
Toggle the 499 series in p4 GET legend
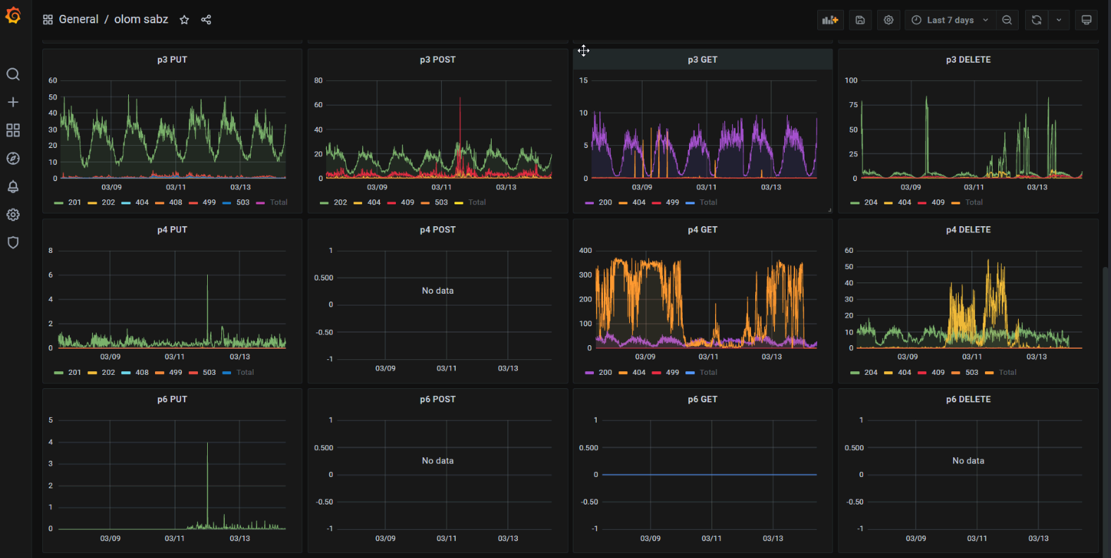coord(672,373)
